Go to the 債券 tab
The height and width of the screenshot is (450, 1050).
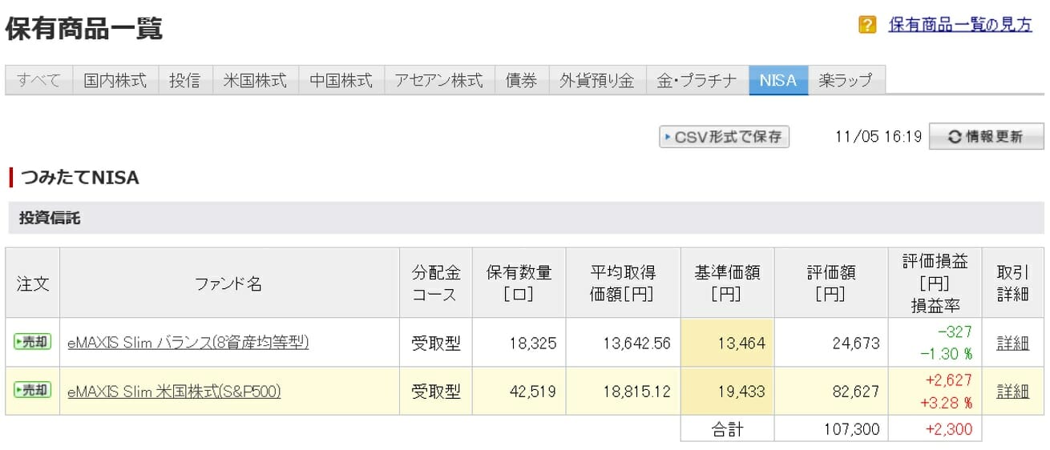pos(521,80)
